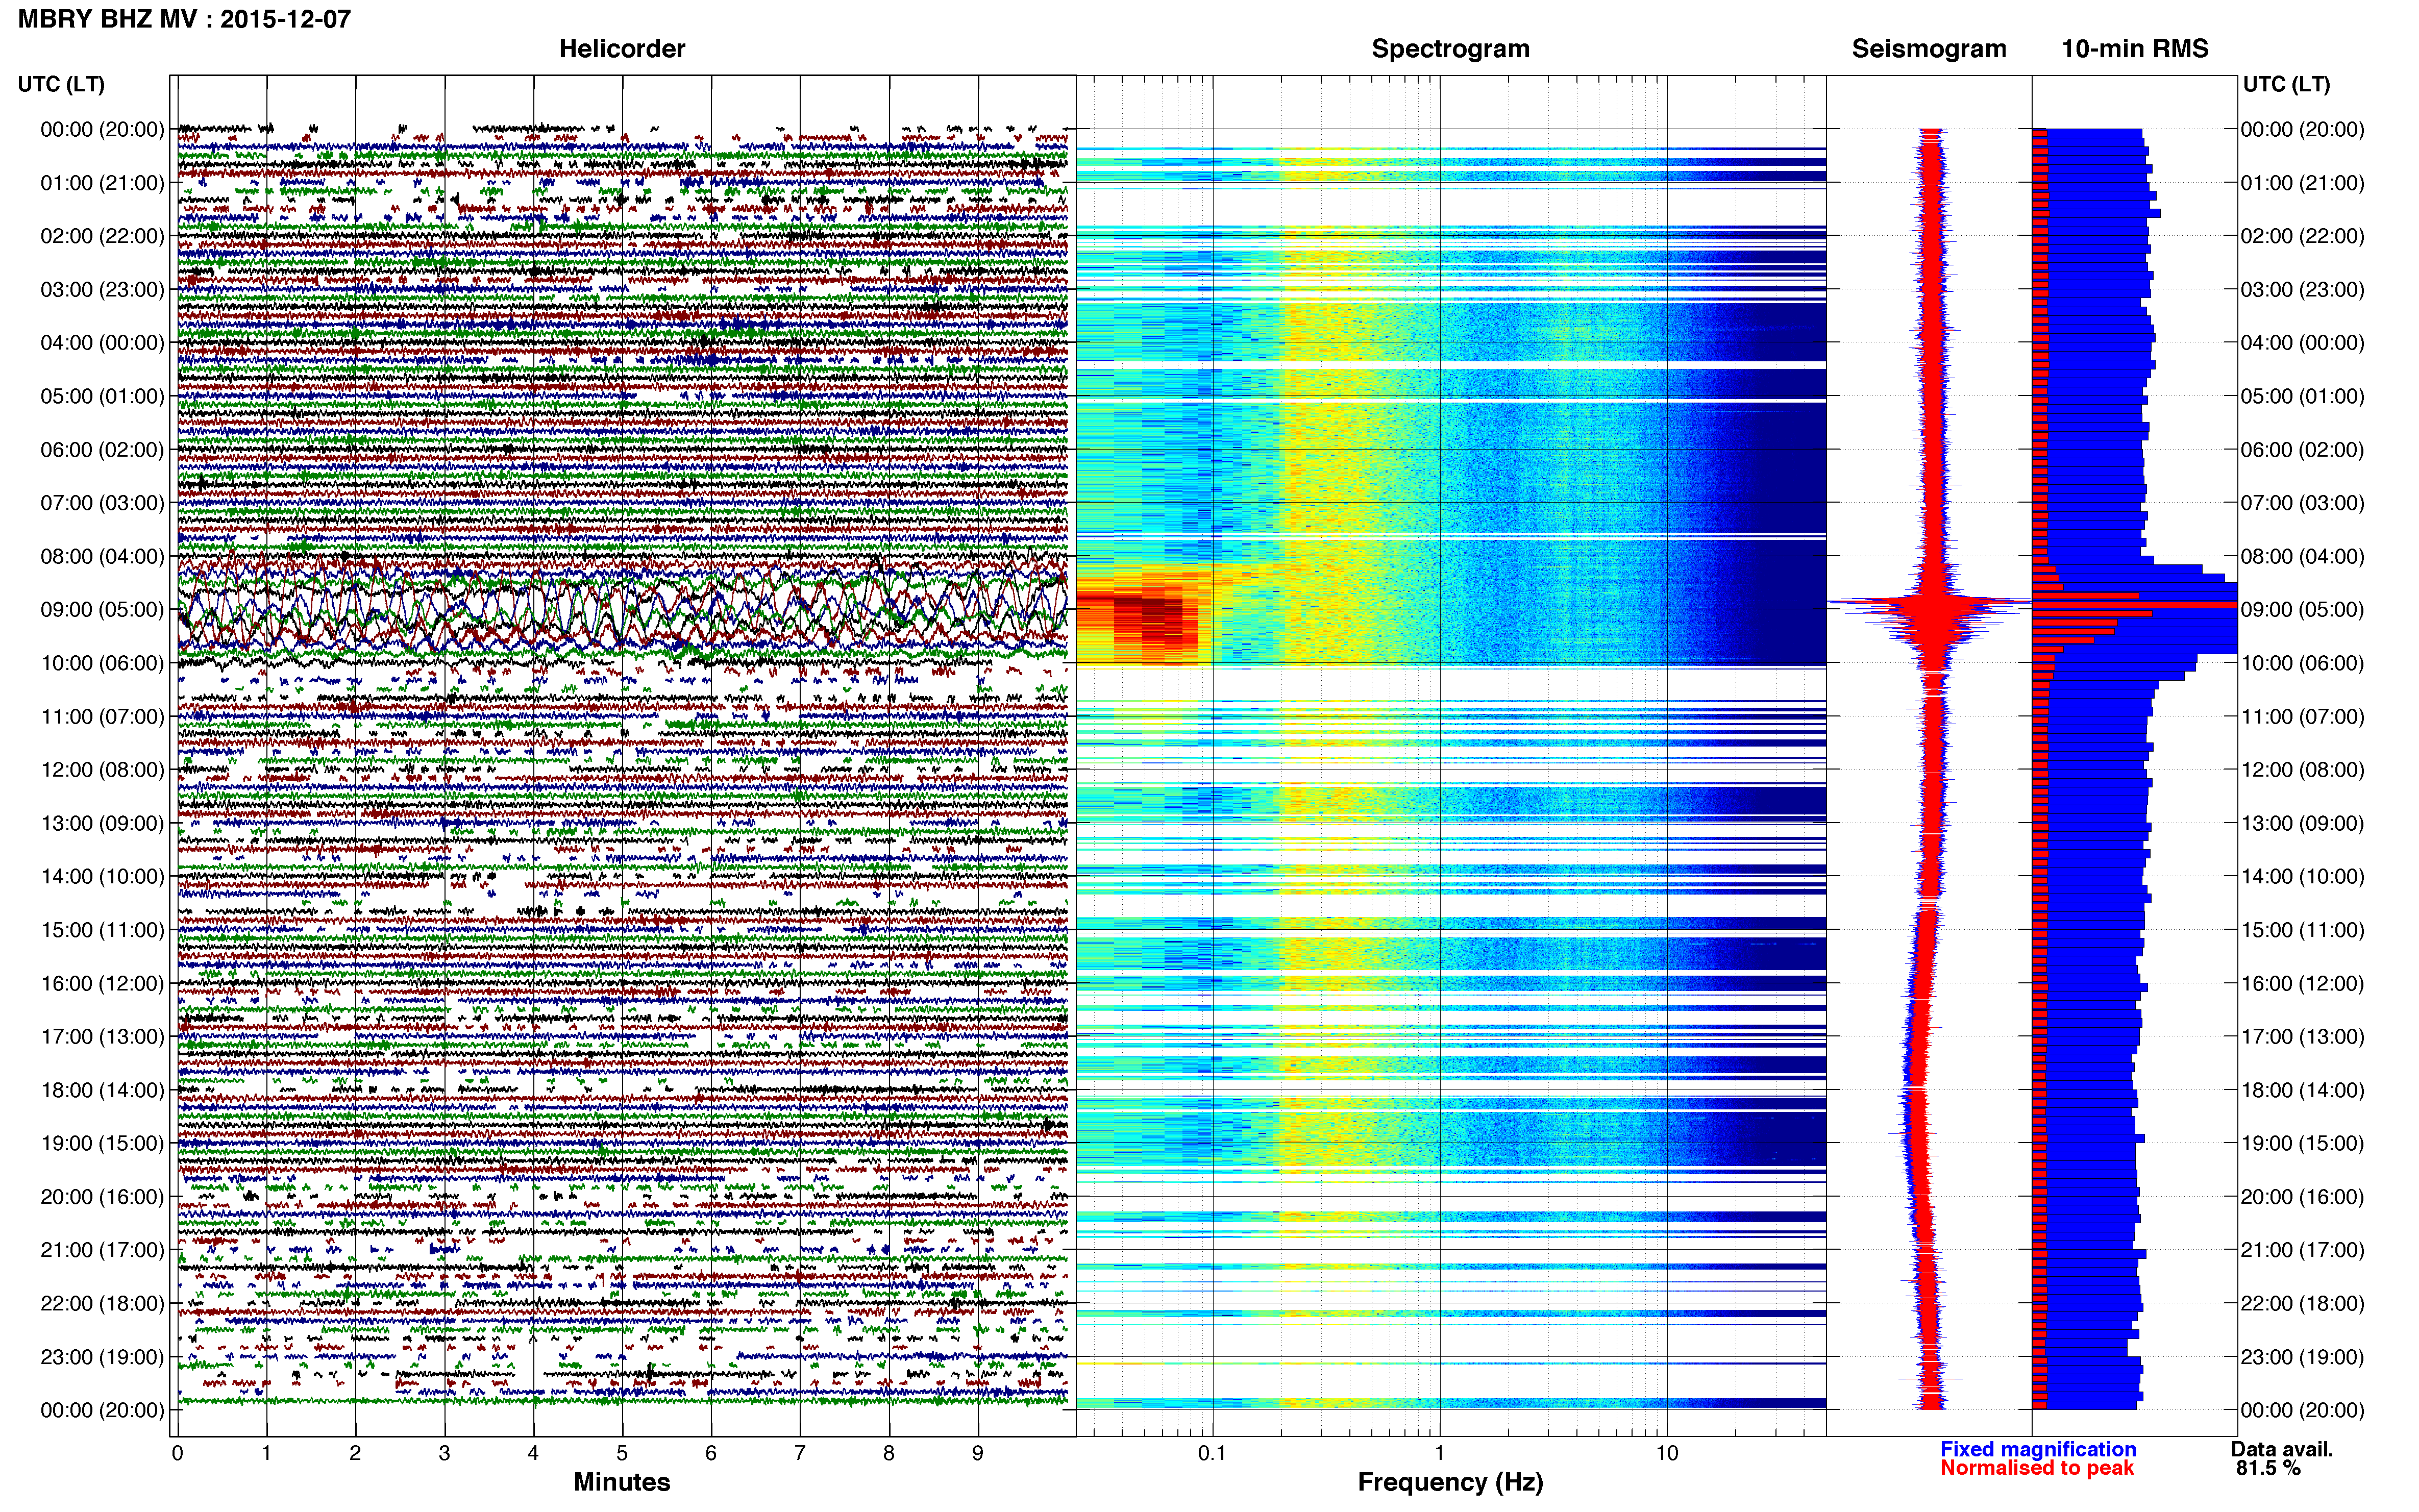
Task: Click '13:00 (09:00)' on the right time axis
Action: [2303, 823]
